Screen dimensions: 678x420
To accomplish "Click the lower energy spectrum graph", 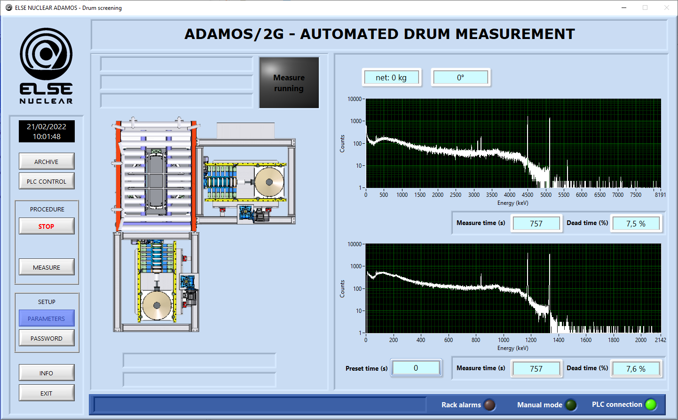I will click(x=513, y=288).
